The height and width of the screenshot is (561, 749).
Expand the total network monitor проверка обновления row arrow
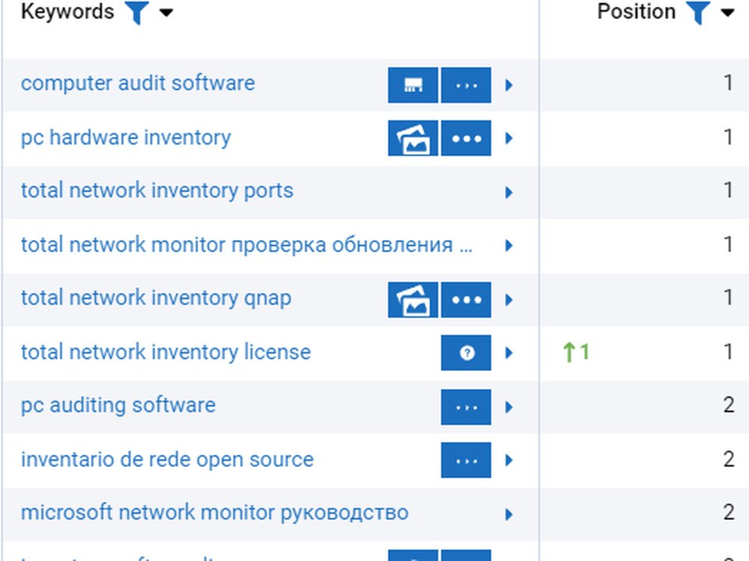tap(509, 245)
